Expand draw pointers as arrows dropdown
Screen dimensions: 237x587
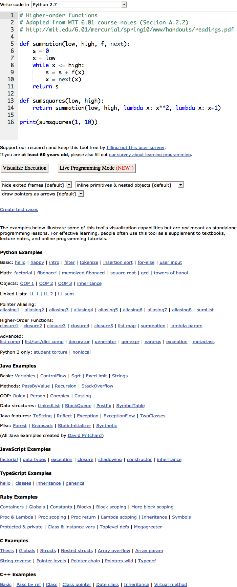(x=42, y=194)
